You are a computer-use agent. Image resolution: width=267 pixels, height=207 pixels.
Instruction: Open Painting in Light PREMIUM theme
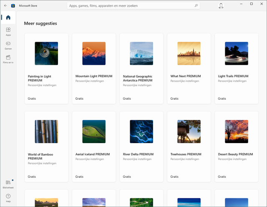[46, 53]
